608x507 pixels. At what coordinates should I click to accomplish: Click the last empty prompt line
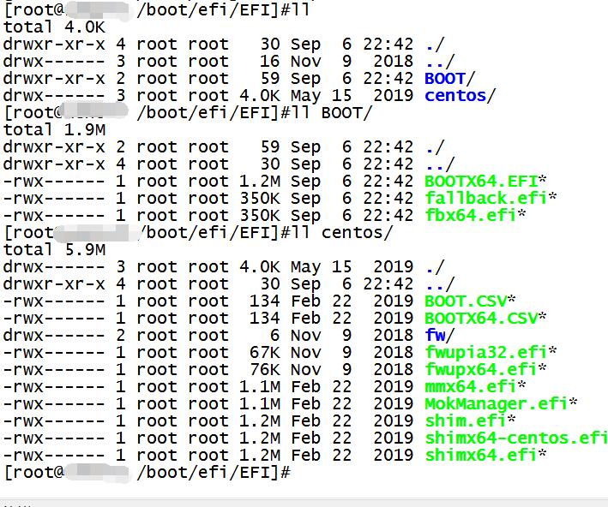(147, 472)
